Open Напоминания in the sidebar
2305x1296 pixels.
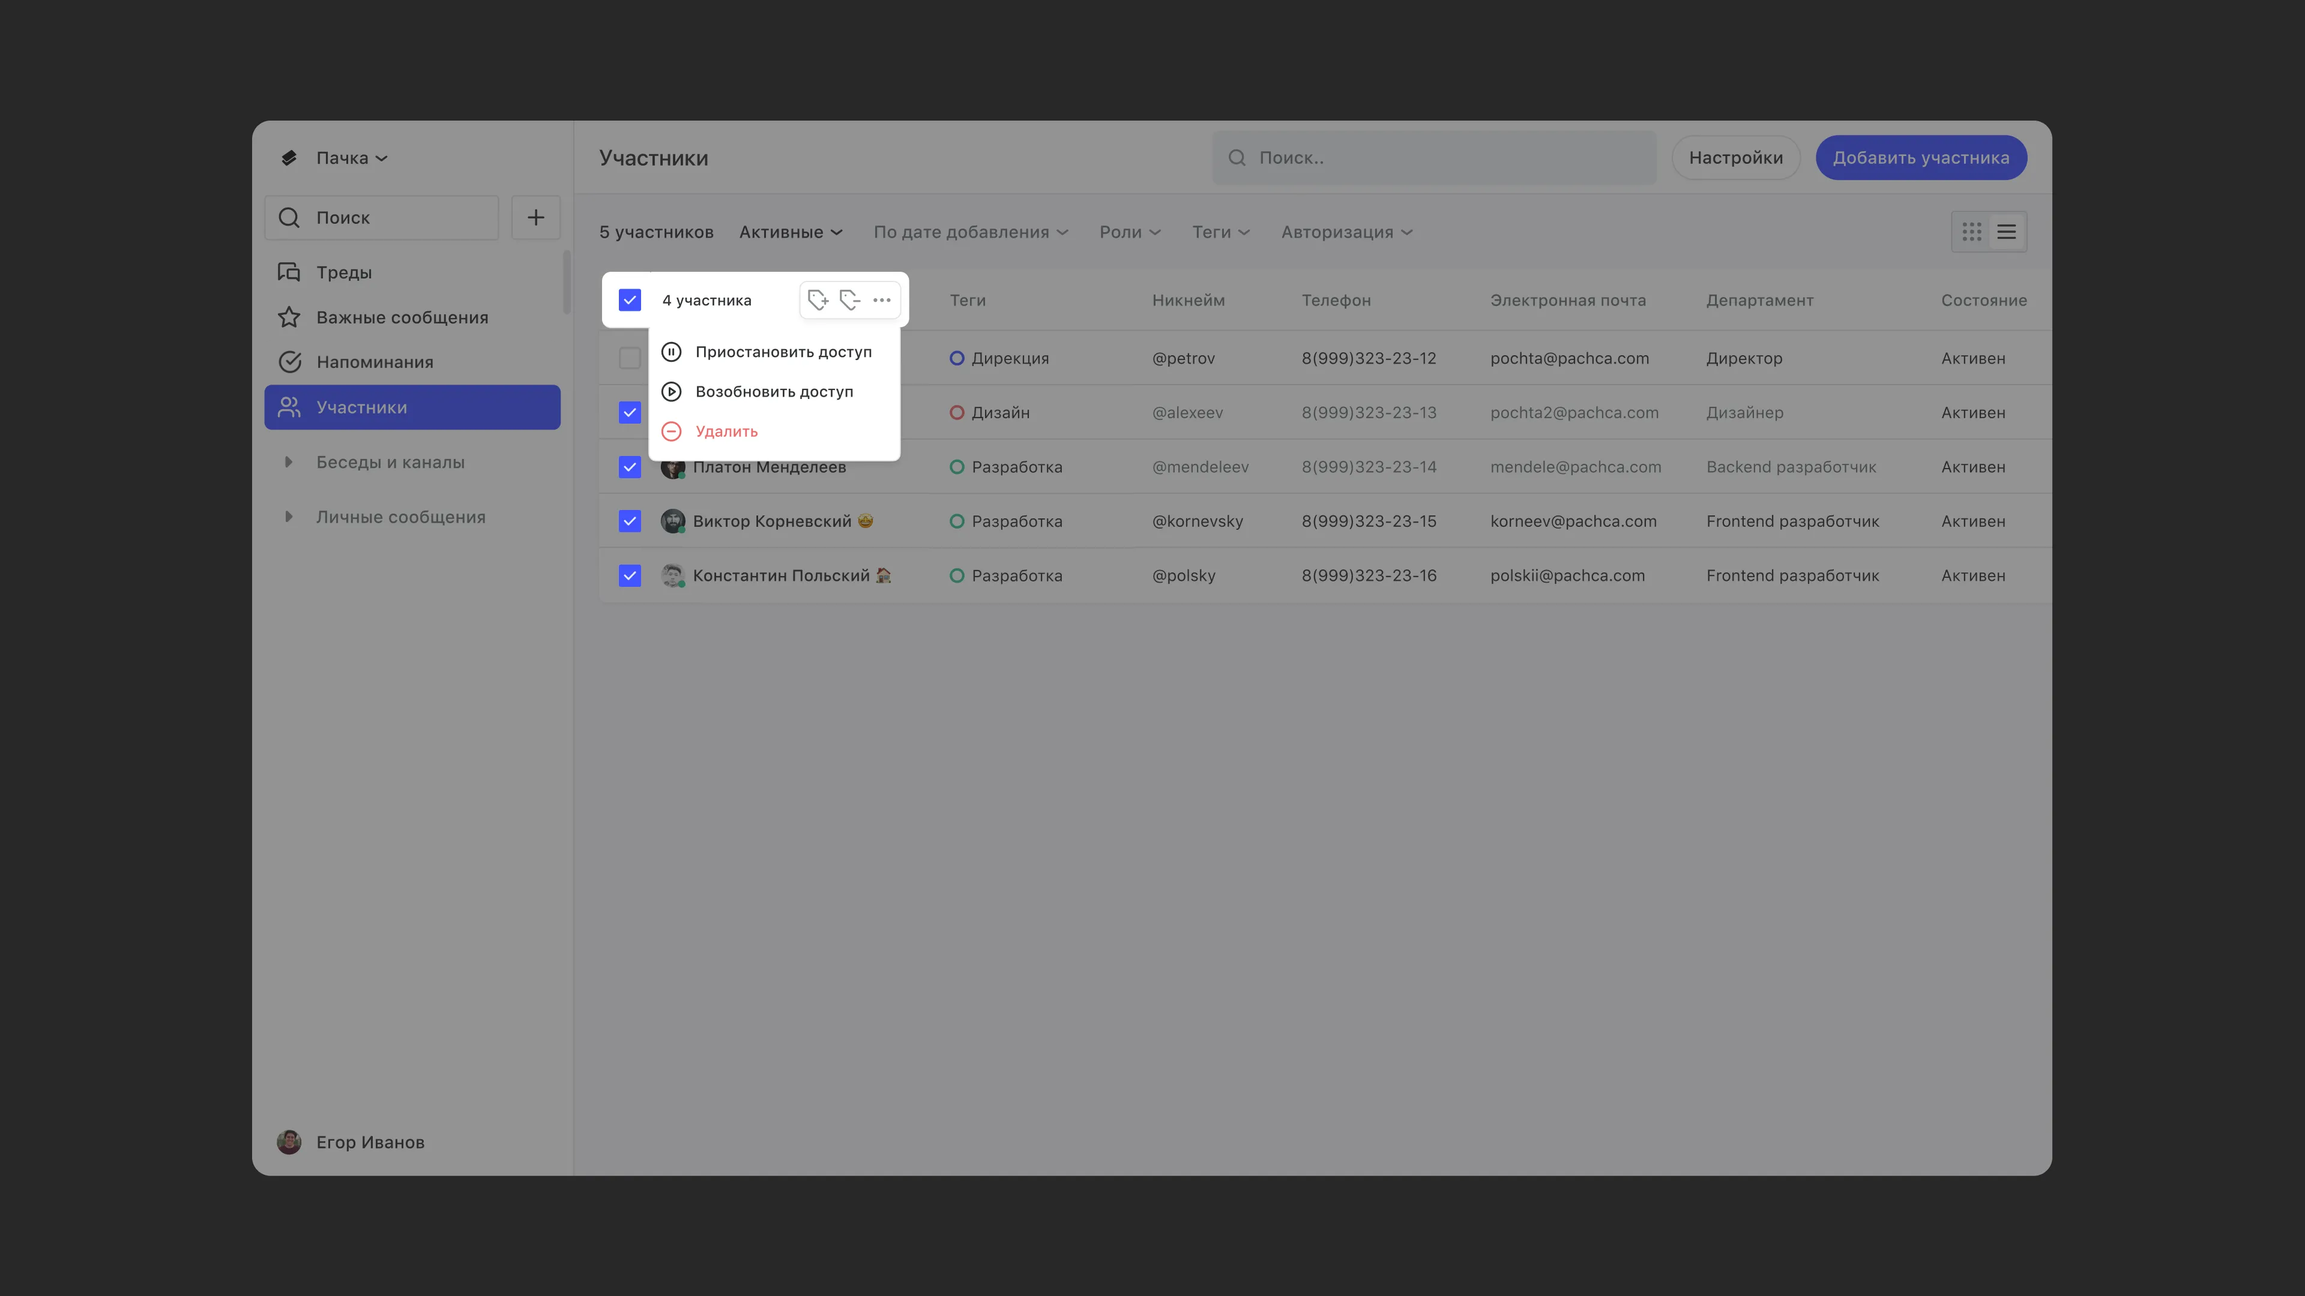pos(374,362)
